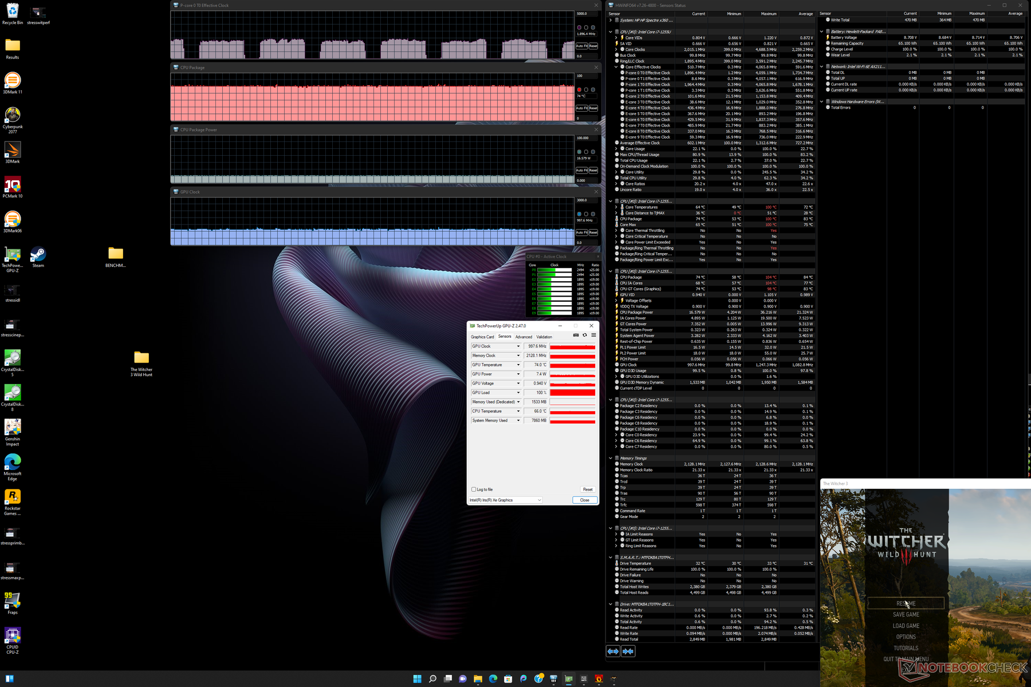The width and height of the screenshot is (1031, 687).
Task: Collapse Core Effective Clocks group
Action: 616,67
